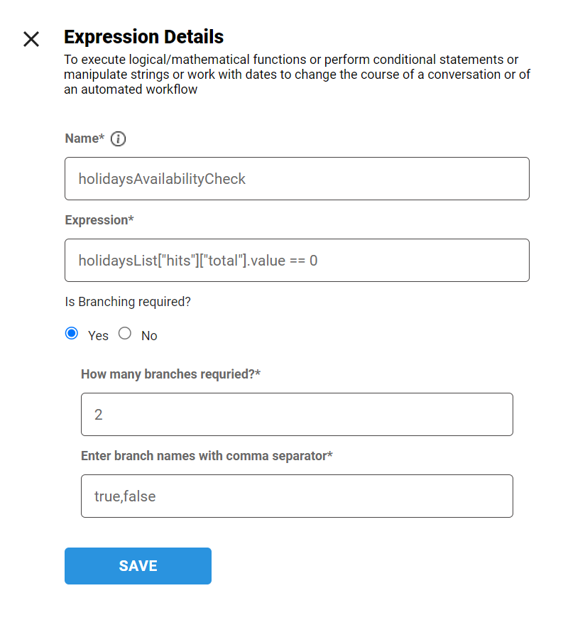Close the Expression Details panel
Viewport: 585px width, 642px height.
[x=31, y=39]
